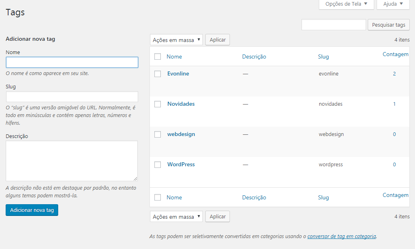Open the Novidades tag link
The image size is (415, 249).
point(181,104)
